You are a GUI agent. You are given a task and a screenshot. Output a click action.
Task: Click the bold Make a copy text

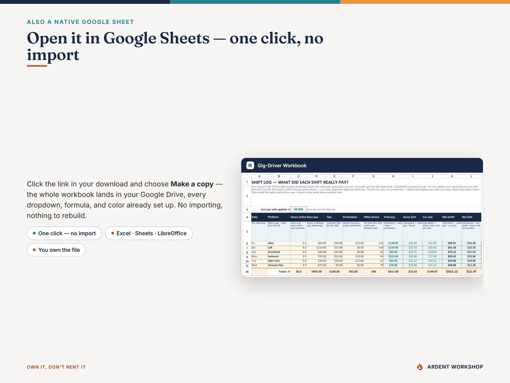192,184
